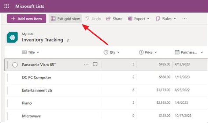Expand the Export dropdown
The image size is (208, 123).
point(139,19)
